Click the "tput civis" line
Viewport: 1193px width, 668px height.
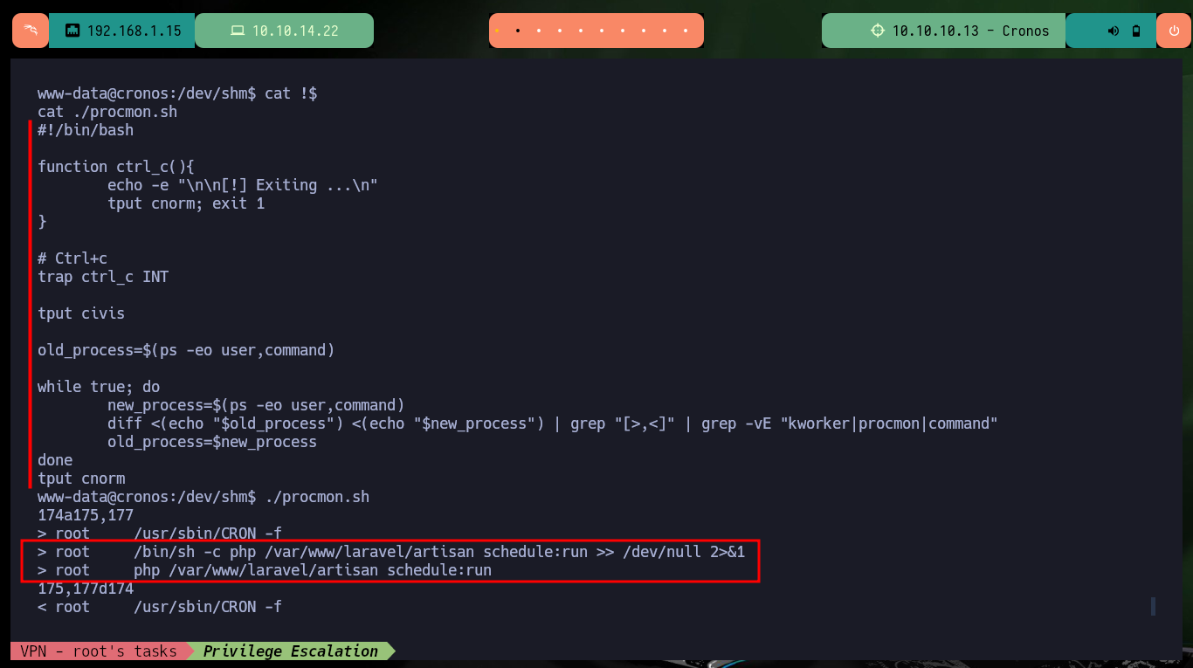click(81, 313)
